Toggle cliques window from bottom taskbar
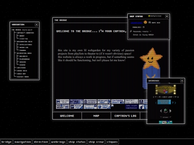 point(112,142)
